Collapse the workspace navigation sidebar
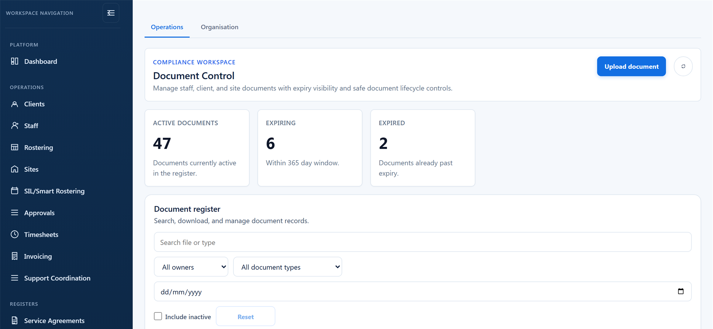The width and height of the screenshot is (713, 329). [x=111, y=13]
